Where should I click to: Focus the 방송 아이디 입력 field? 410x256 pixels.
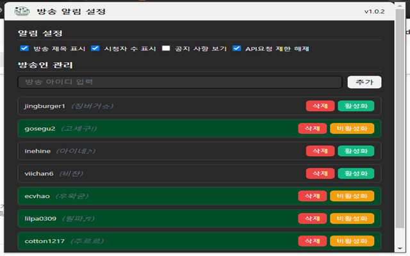point(180,83)
